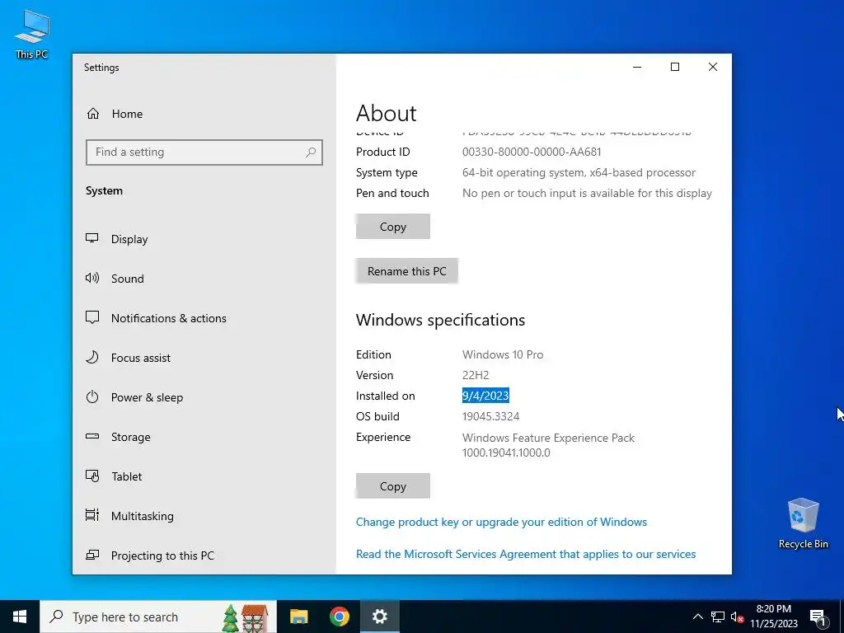Click the Product ID value 00330-80000-00000-AA681
Image resolution: width=844 pixels, height=633 pixels.
coord(532,152)
